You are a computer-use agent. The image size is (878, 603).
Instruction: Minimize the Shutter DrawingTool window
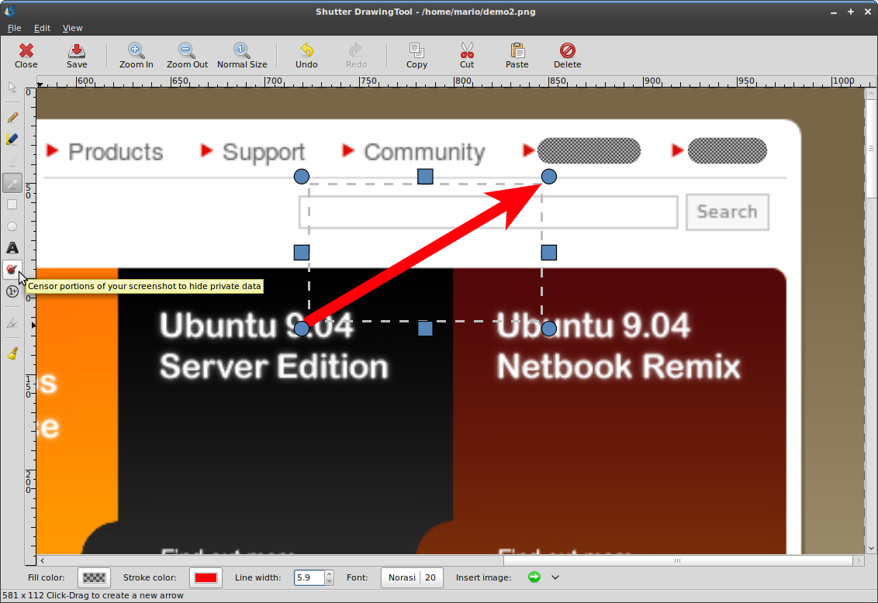coord(834,12)
